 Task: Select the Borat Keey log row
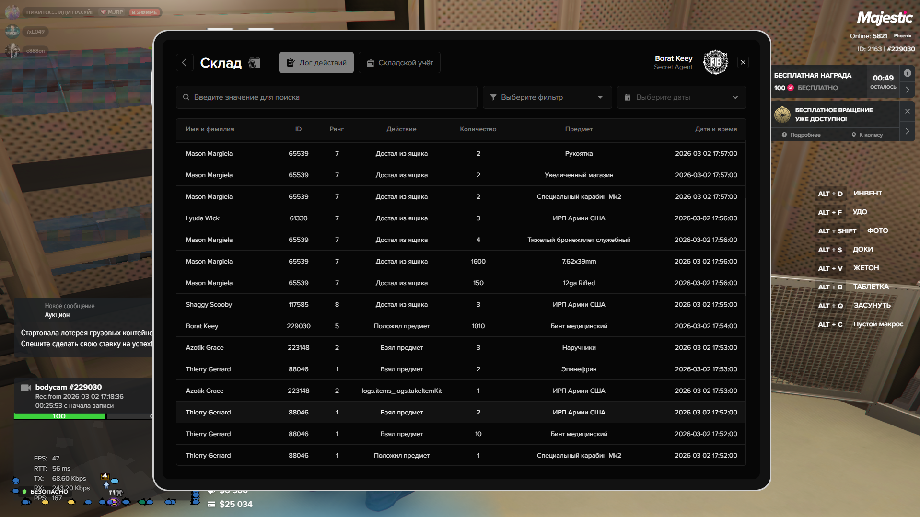coord(460,326)
